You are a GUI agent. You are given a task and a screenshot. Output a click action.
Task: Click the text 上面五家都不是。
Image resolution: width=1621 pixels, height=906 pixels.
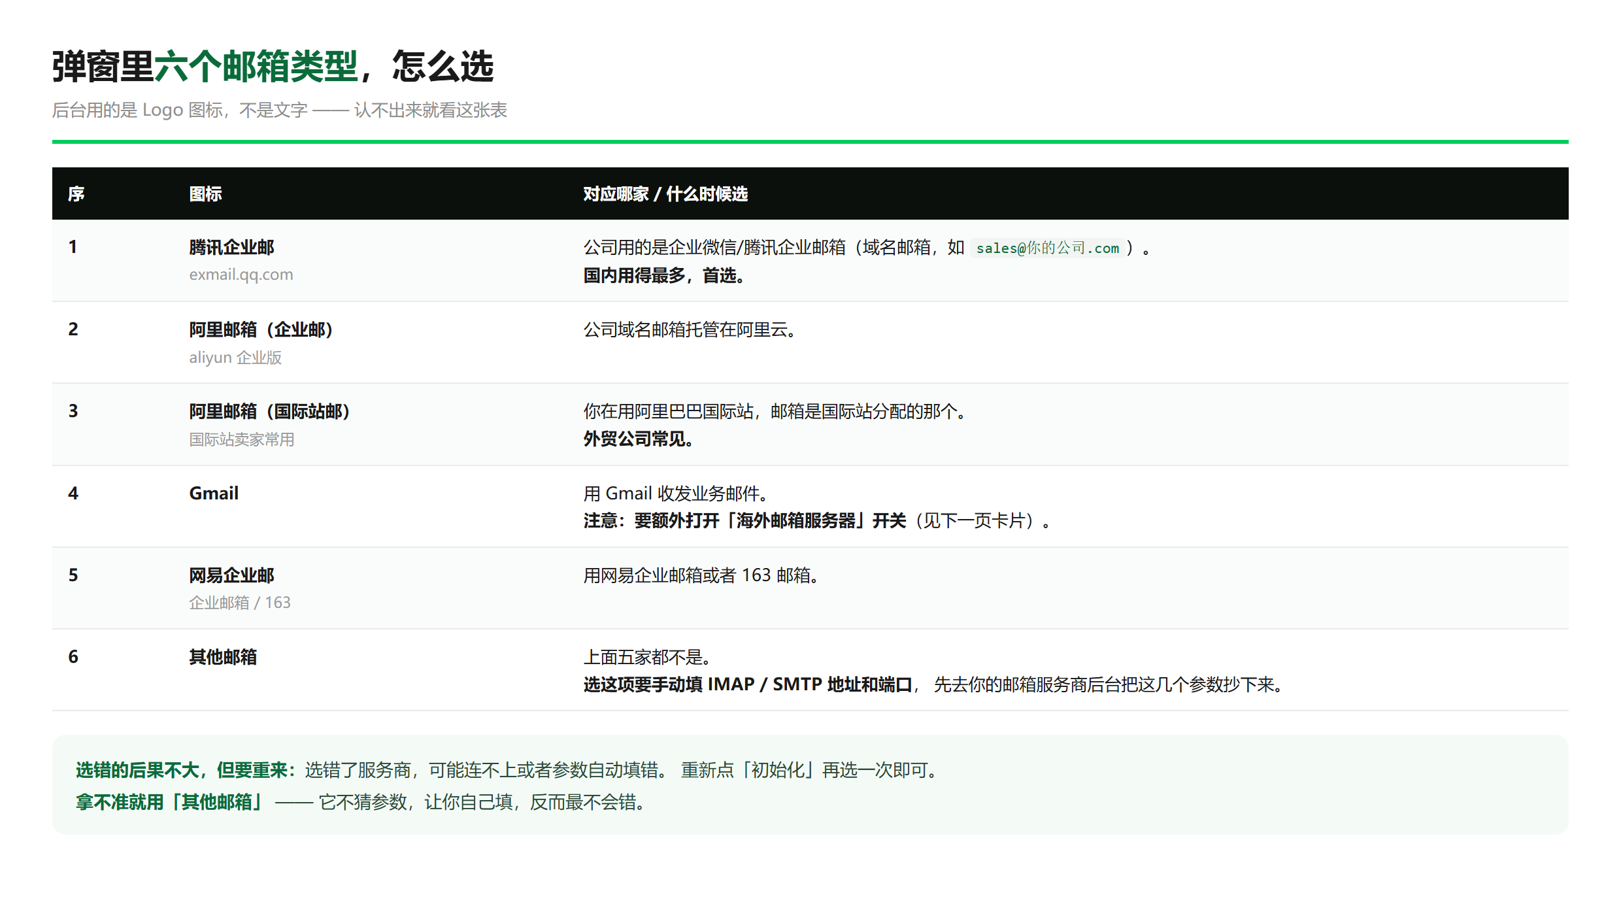[648, 657]
